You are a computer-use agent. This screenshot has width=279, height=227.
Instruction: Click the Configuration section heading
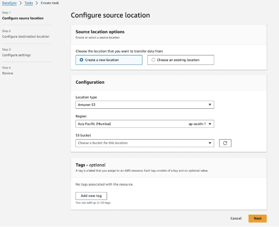[x=90, y=82]
